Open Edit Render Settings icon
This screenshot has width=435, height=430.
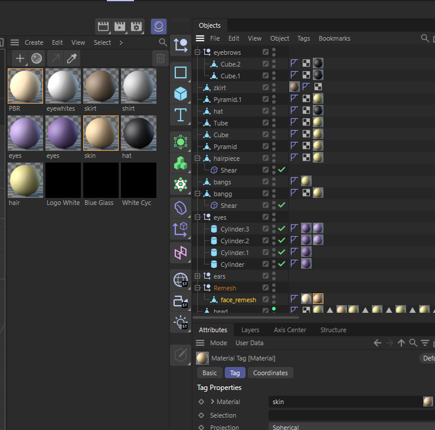click(136, 27)
